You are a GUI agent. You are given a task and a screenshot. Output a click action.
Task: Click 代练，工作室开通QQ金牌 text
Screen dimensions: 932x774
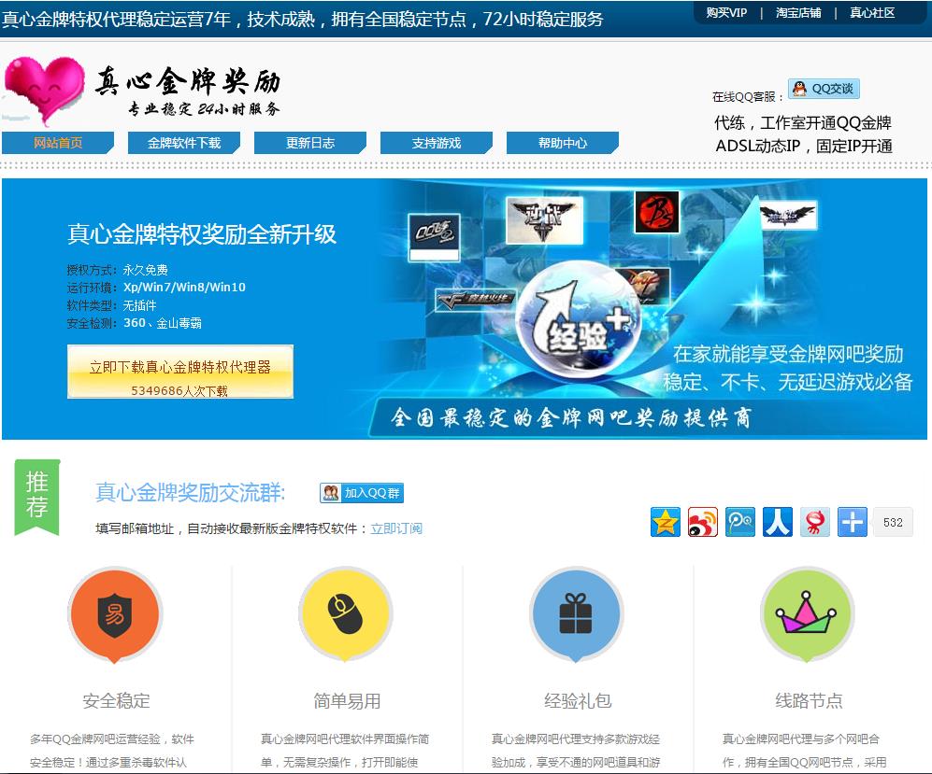click(803, 123)
